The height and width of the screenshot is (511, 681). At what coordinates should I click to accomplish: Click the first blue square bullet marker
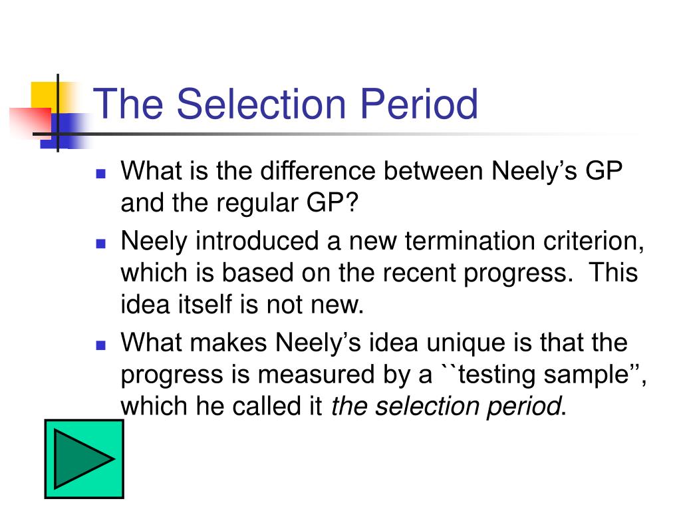[101, 174]
